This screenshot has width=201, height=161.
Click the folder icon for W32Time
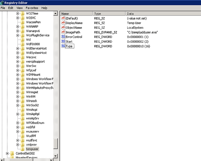pos(23,13)
